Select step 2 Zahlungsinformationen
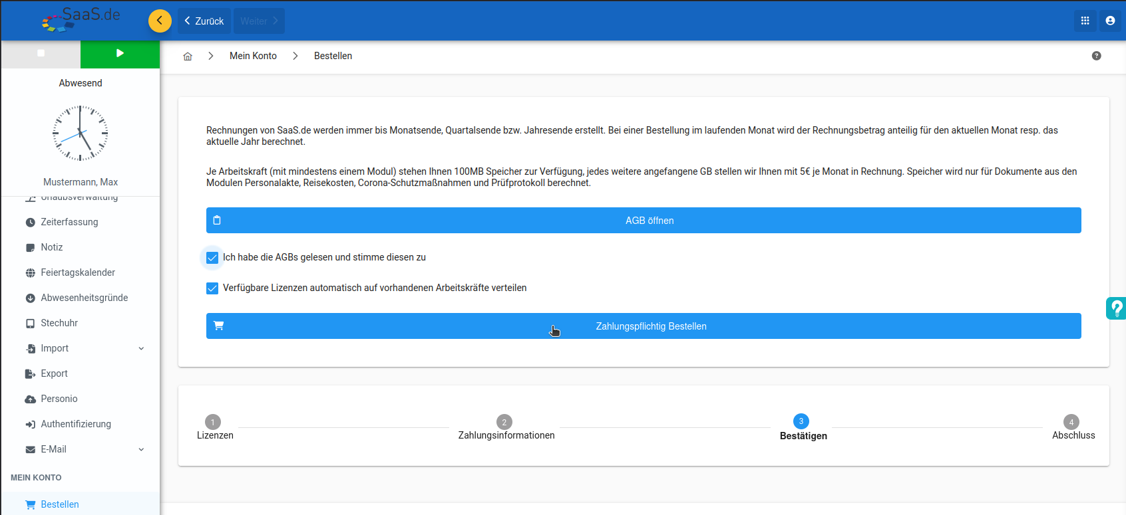Image resolution: width=1126 pixels, height=515 pixels. [504, 422]
